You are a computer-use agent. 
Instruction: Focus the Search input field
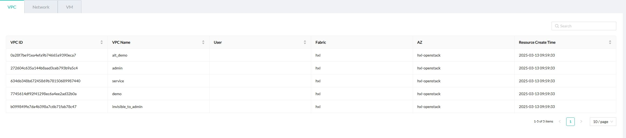click(x=586, y=26)
